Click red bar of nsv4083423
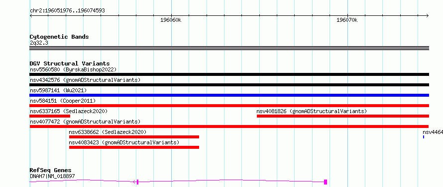This screenshot has width=443, height=187. point(134,147)
